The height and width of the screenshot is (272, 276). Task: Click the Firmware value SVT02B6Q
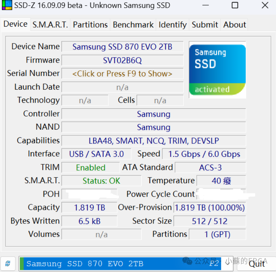122,60
